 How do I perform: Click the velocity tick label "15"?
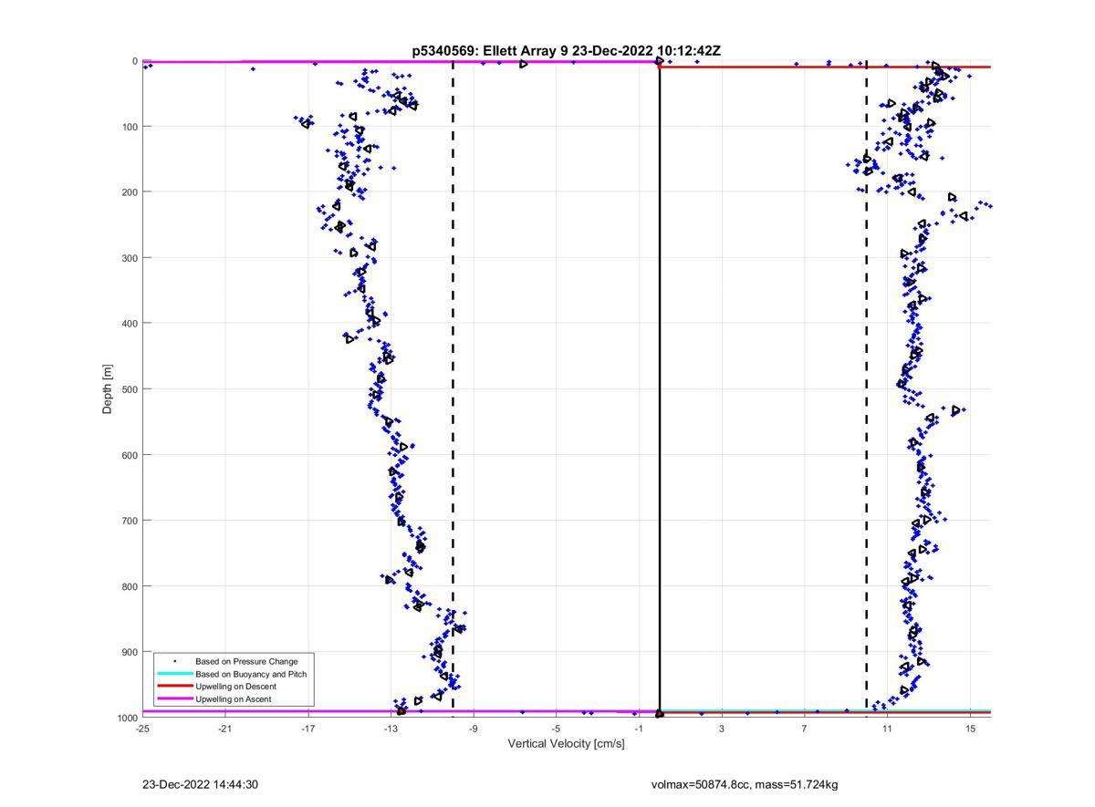[x=970, y=729]
